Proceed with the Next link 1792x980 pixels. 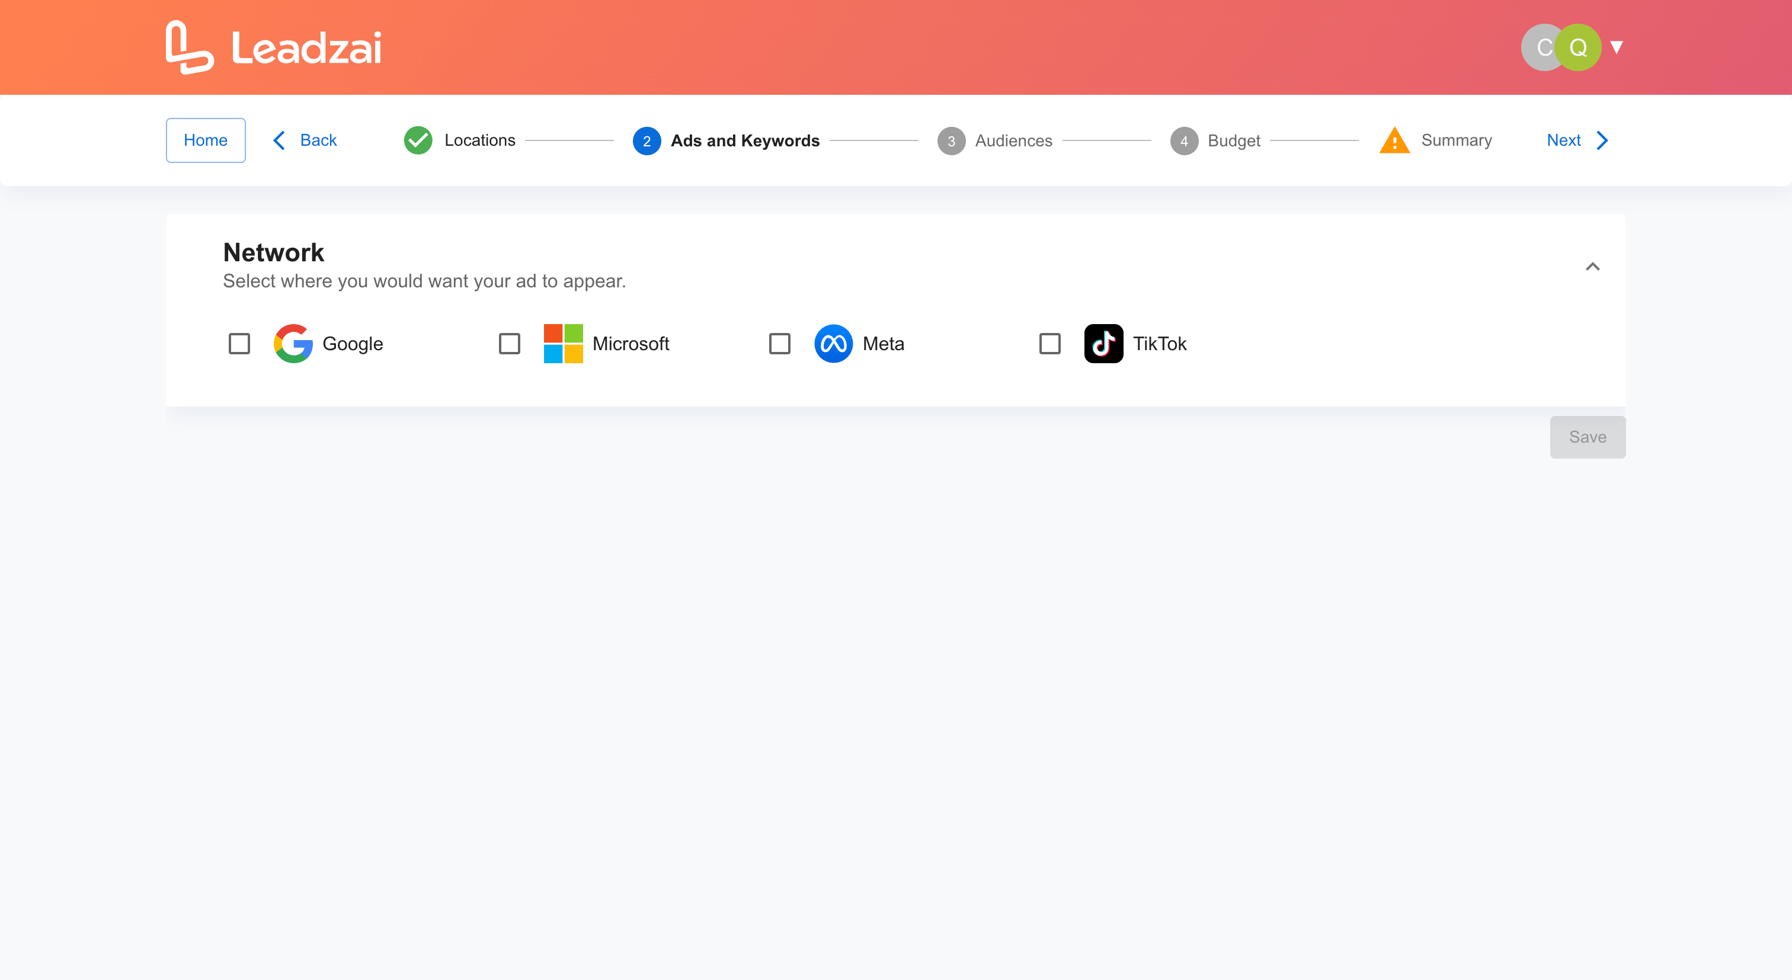click(x=1577, y=140)
